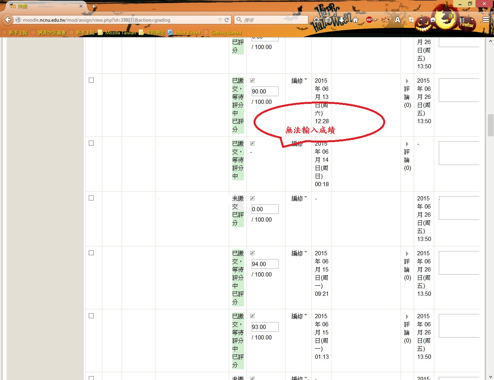Select the checkbox for the 94.00 row
Screen dimensions: 494x380
coord(91,253)
